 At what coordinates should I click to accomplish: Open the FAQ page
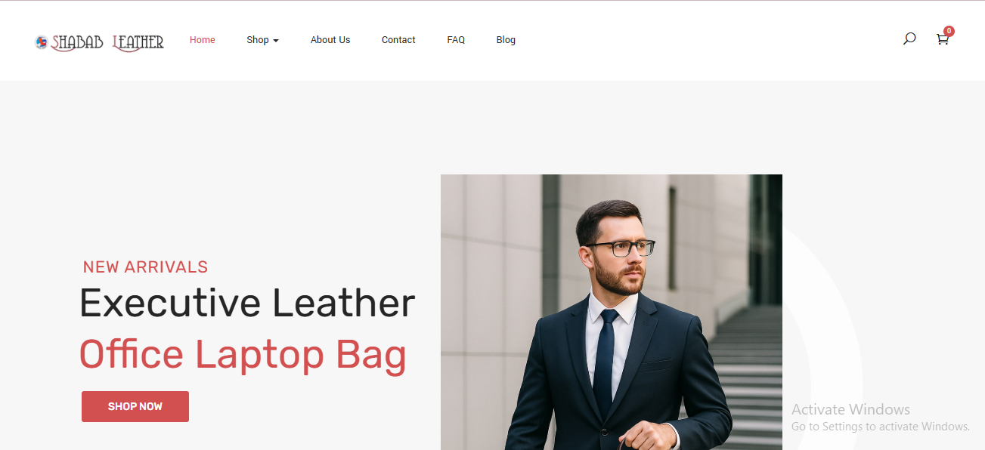[x=456, y=40]
